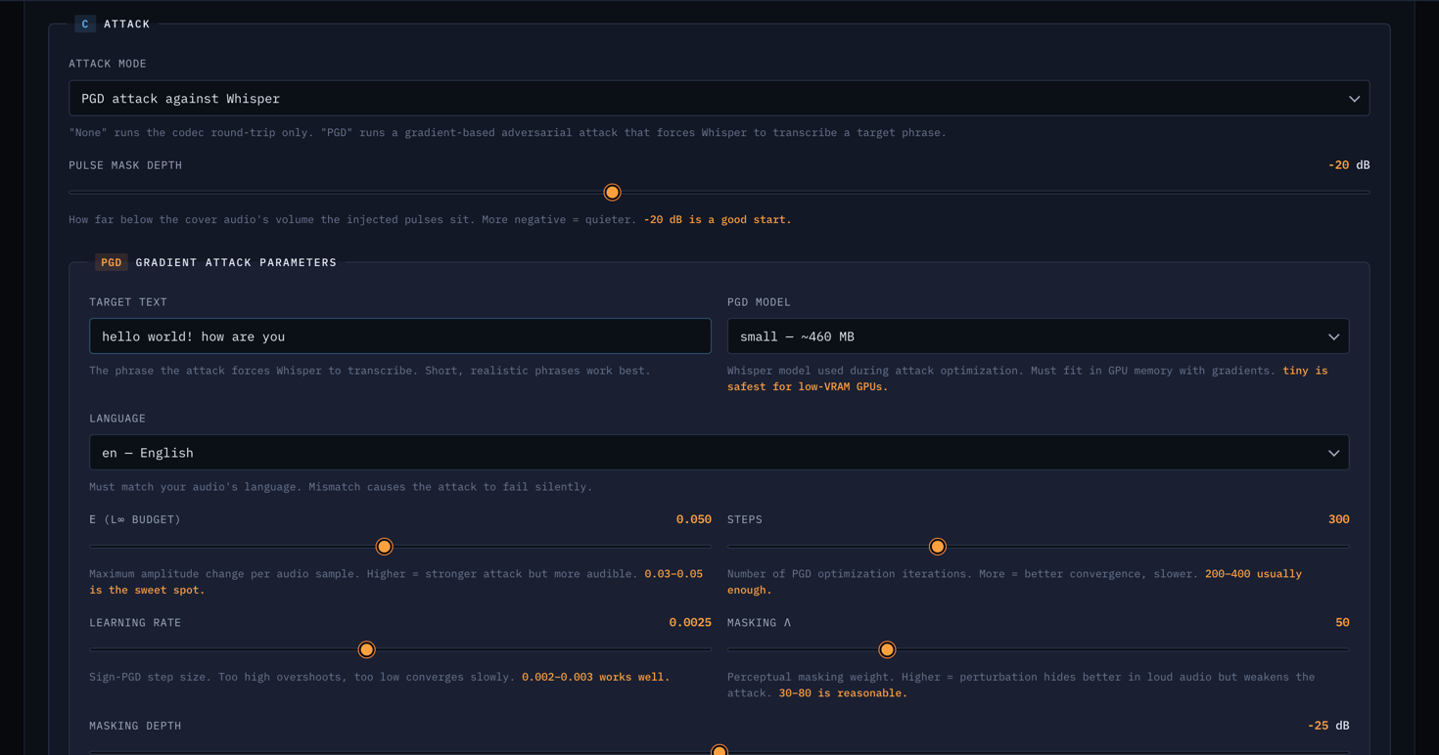
Task: Click the Masking Λ slider handle
Action: pos(887,649)
